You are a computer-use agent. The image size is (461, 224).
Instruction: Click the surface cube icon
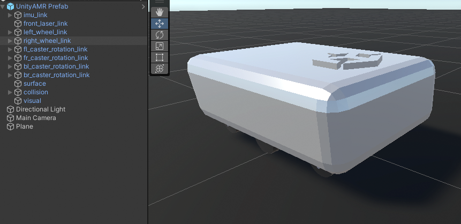click(x=18, y=84)
